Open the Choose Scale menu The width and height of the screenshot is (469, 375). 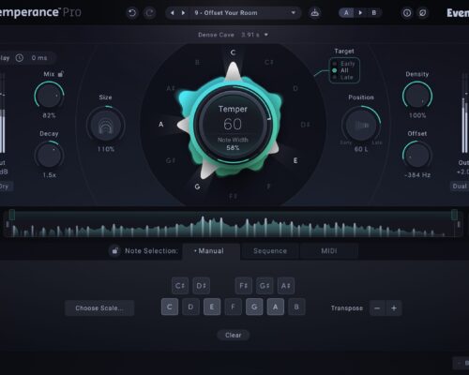click(x=99, y=308)
